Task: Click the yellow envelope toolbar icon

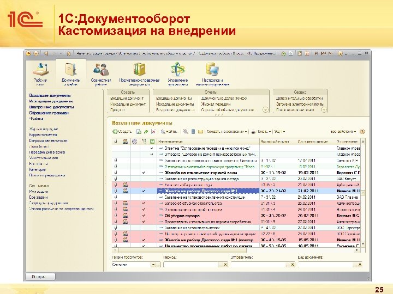Action: tap(200, 132)
